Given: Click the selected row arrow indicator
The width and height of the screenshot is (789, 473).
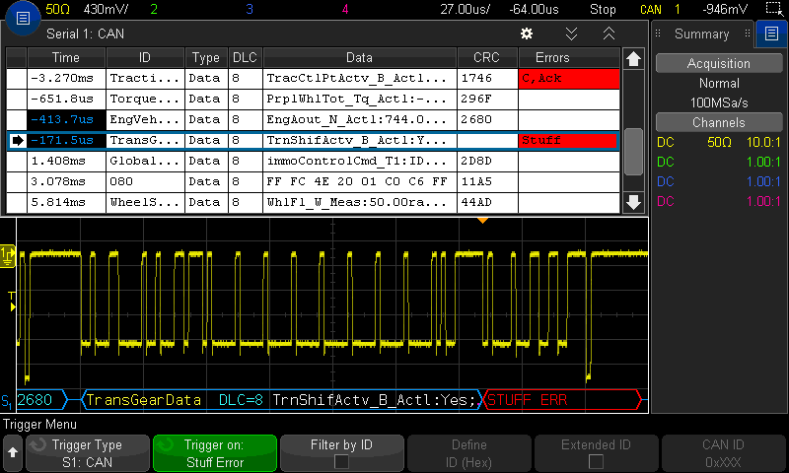Looking at the screenshot, I should tap(18, 140).
